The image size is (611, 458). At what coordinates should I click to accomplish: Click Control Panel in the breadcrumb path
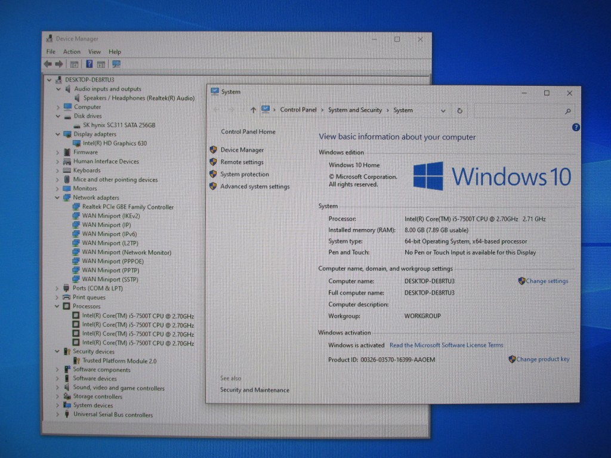click(298, 110)
